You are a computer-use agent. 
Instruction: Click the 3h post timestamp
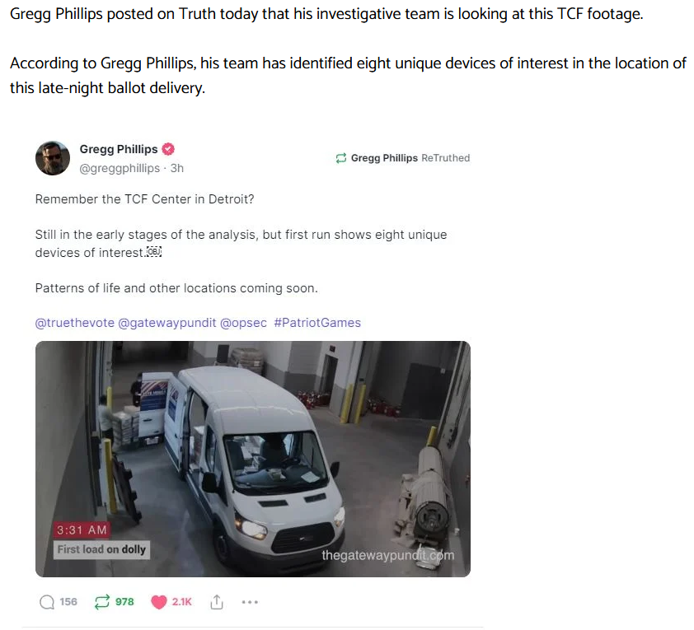[x=177, y=168]
